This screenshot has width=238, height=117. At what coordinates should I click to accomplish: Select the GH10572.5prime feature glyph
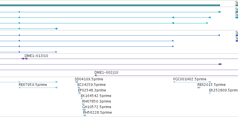click(84, 110)
